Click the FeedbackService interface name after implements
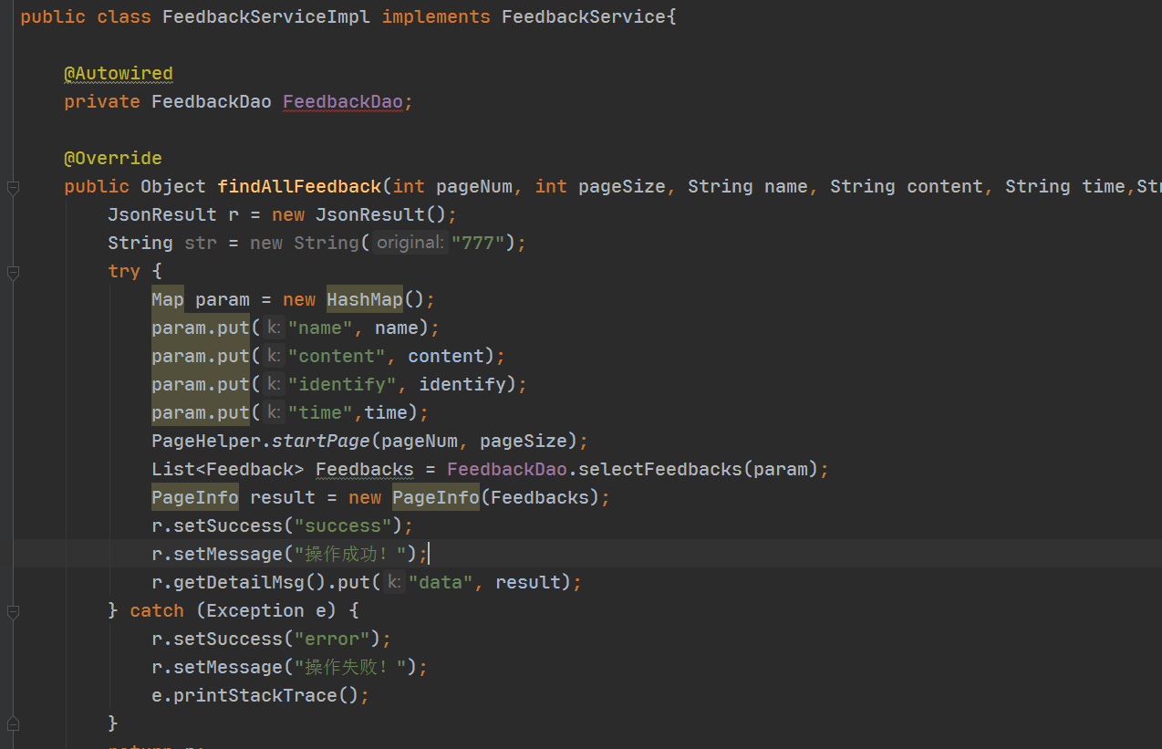The width and height of the screenshot is (1162, 749). click(584, 16)
